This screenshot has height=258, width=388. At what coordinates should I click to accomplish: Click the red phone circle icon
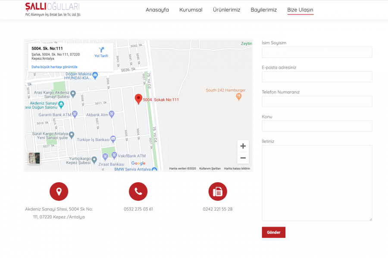[x=138, y=191]
